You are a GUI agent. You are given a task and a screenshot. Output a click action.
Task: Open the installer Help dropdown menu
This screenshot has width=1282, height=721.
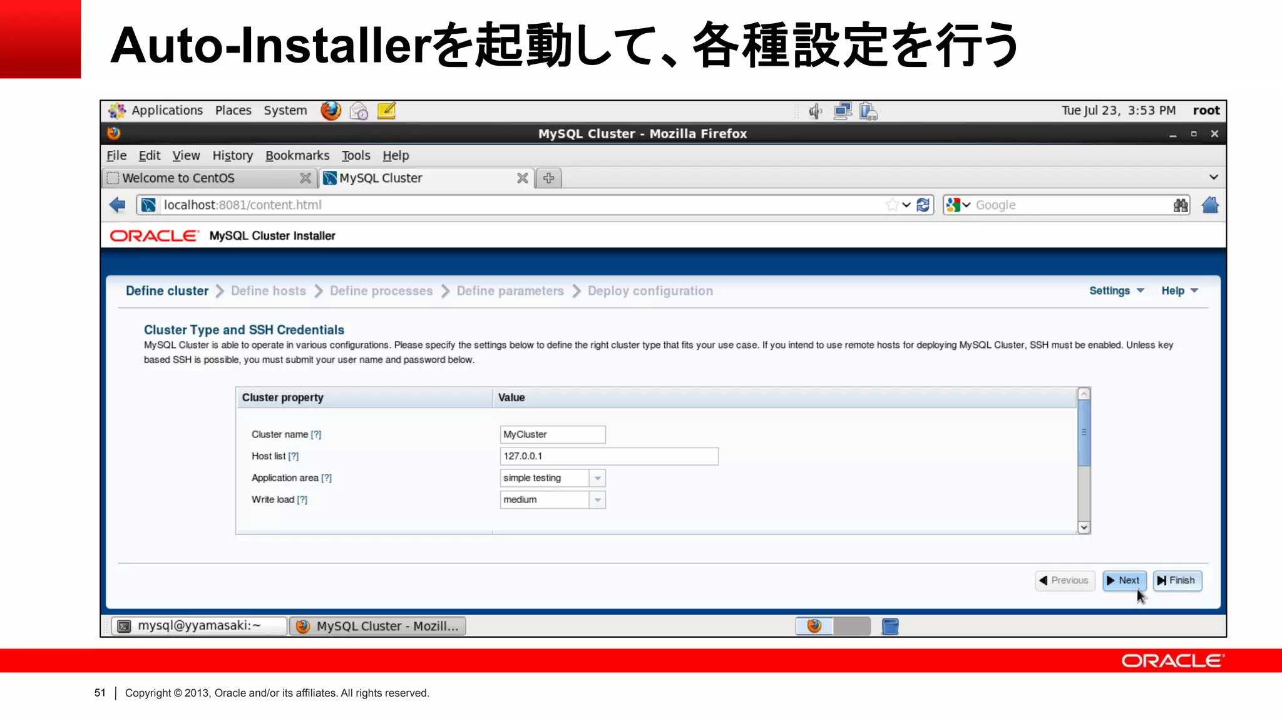coord(1179,290)
